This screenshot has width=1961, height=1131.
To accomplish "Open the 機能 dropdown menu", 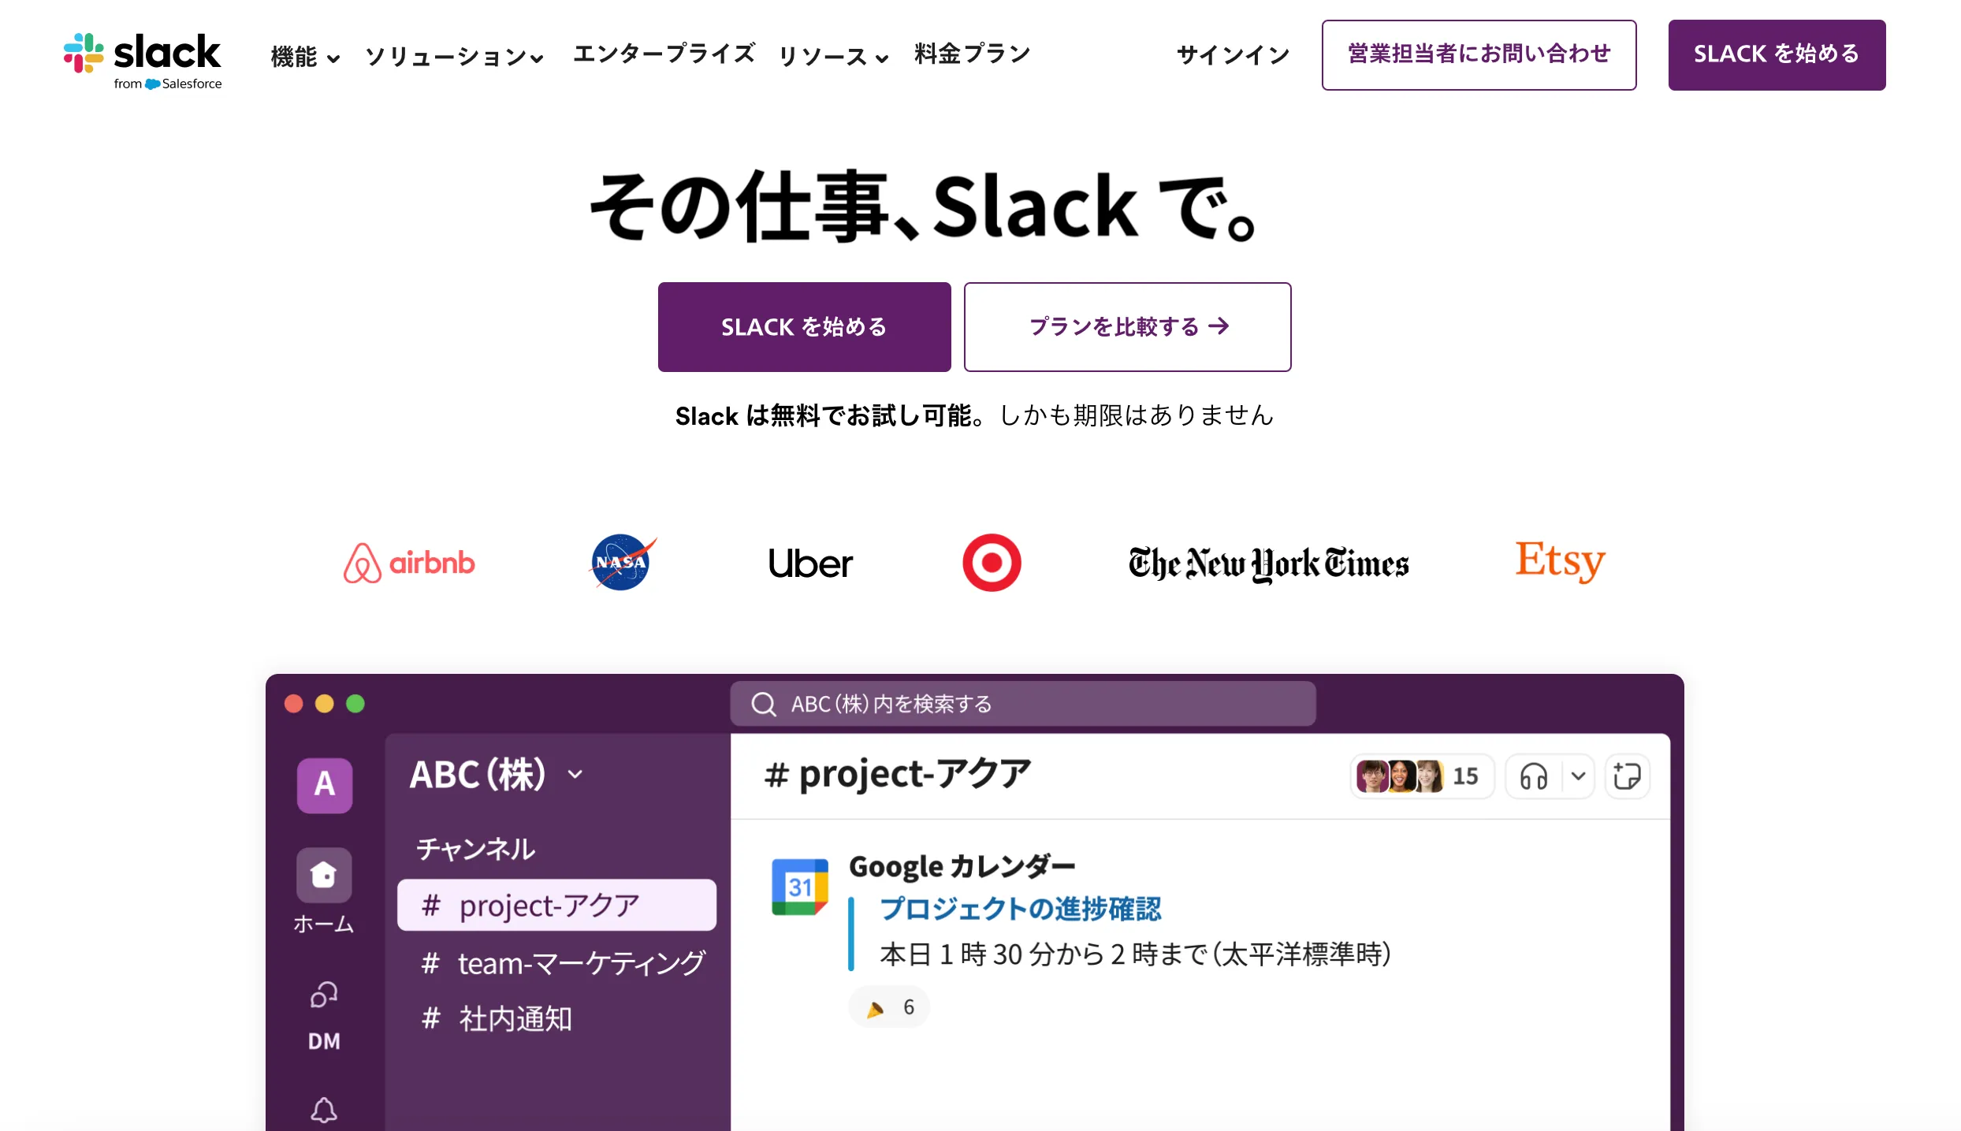I will [x=305, y=57].
